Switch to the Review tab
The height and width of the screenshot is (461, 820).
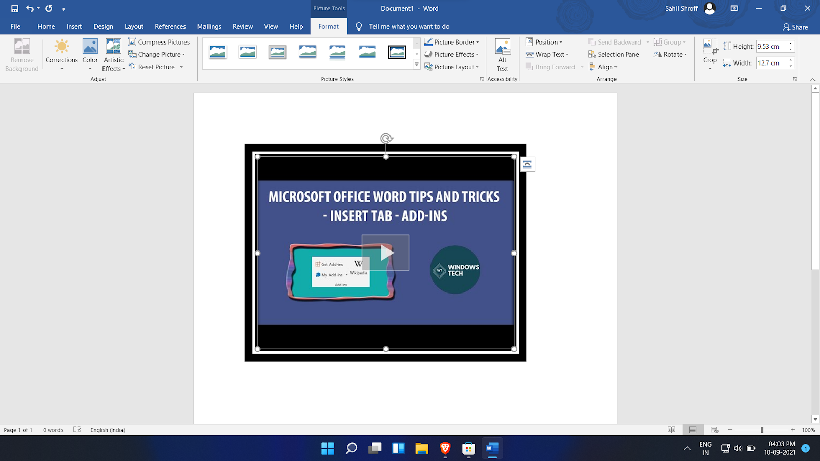pyautogui.click(x=242, y=26)
